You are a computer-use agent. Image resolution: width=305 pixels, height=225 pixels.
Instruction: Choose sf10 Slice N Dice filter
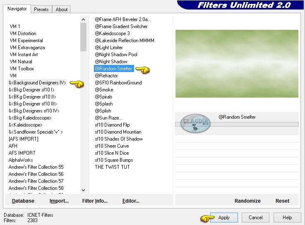tap(112, 153)
